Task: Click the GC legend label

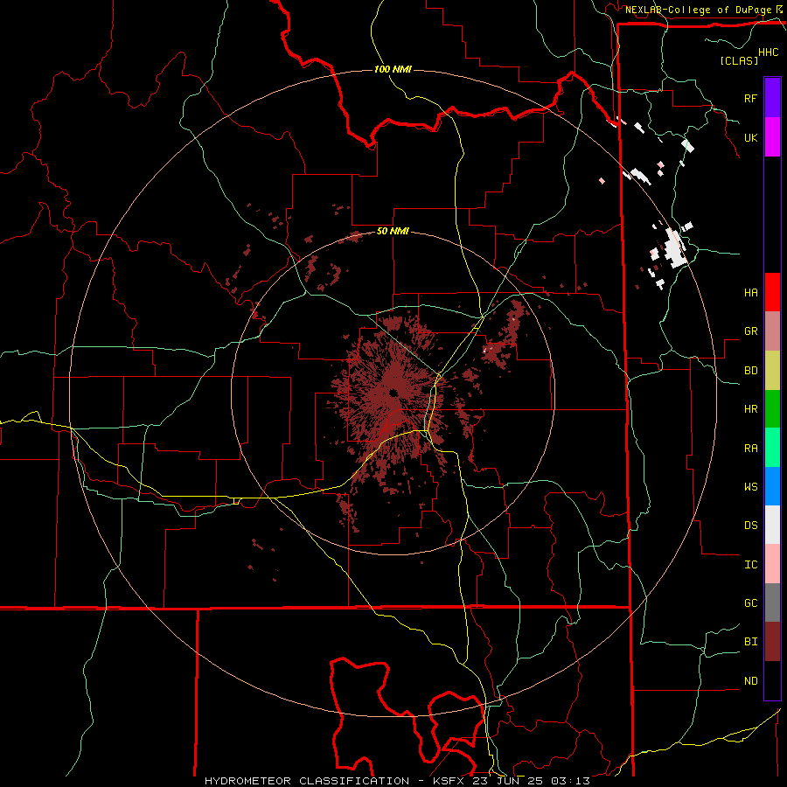Action: [750, 602]
